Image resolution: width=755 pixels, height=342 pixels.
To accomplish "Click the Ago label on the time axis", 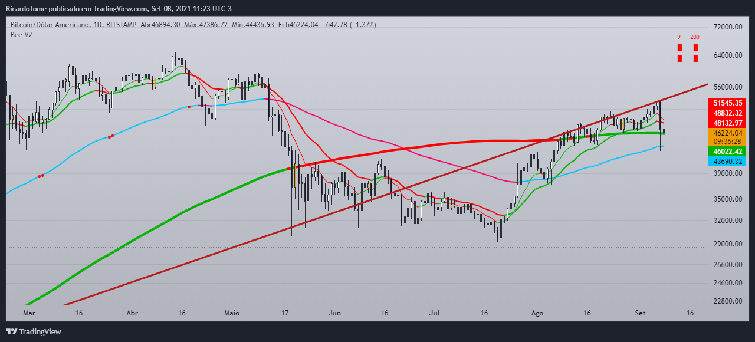I will 537,313.
